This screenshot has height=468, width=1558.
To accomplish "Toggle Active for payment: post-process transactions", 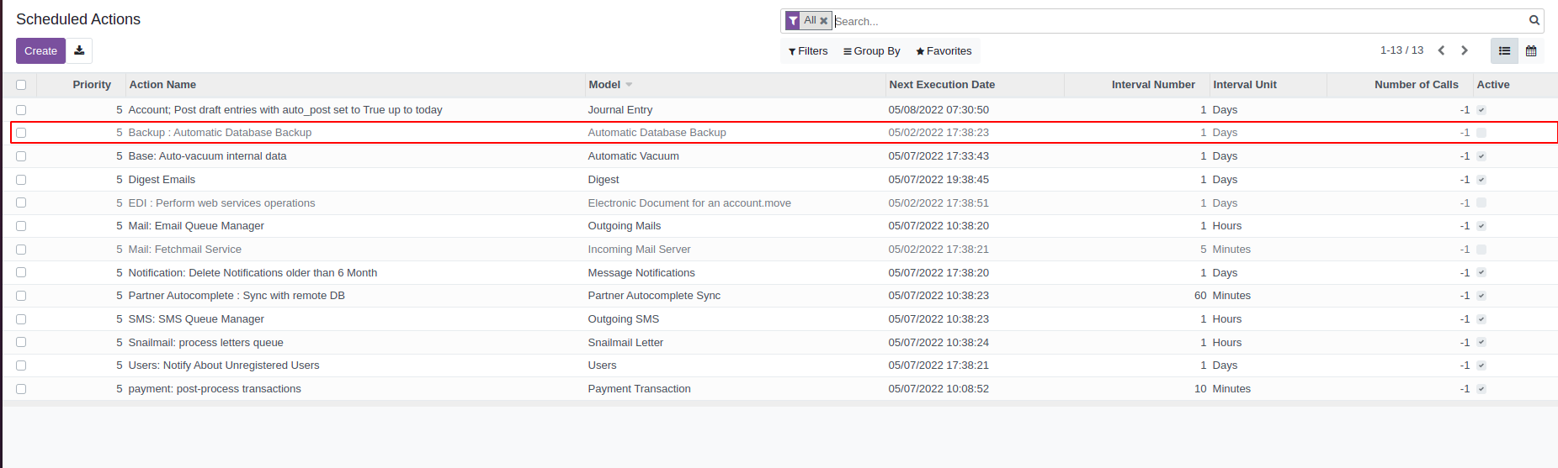I will pos(1481,389).
